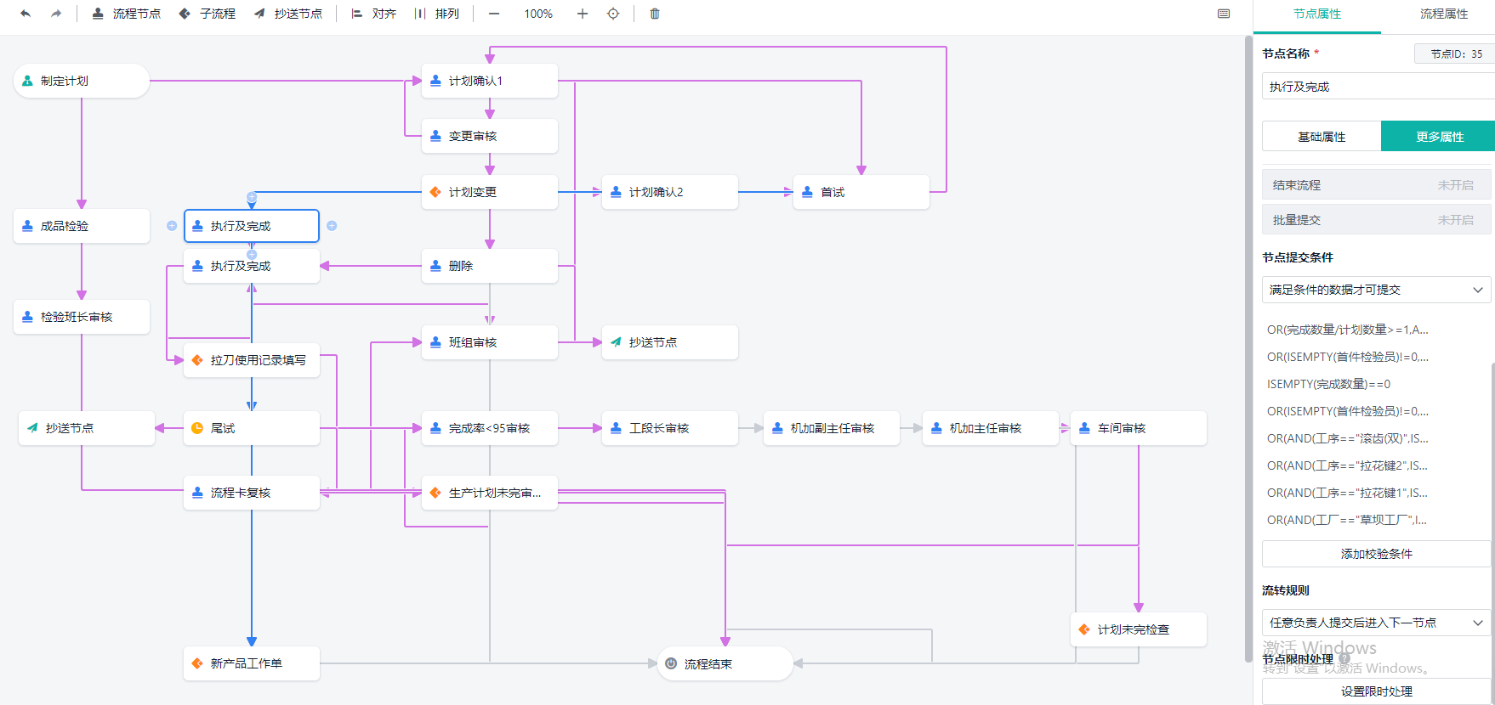Open the 流转规则 dropdown
This screenshot has width=1495, height=705.
(x=1376, y=623)
